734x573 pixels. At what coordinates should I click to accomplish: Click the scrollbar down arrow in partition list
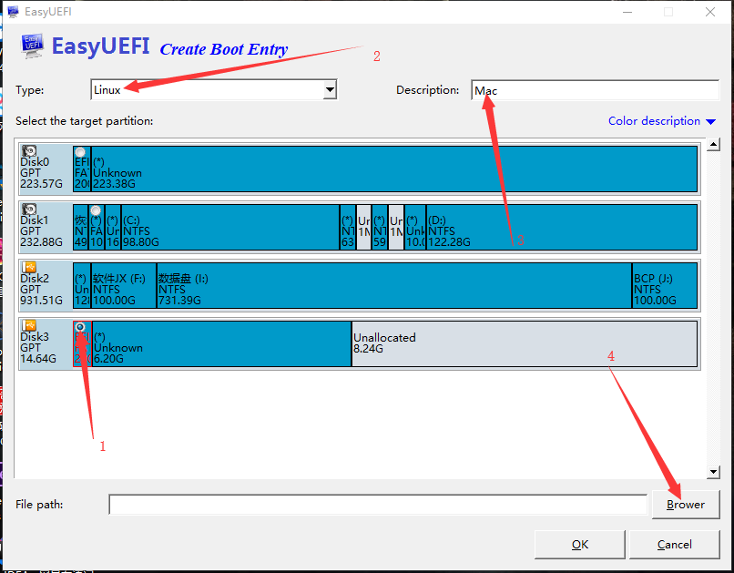pos(713,472)
